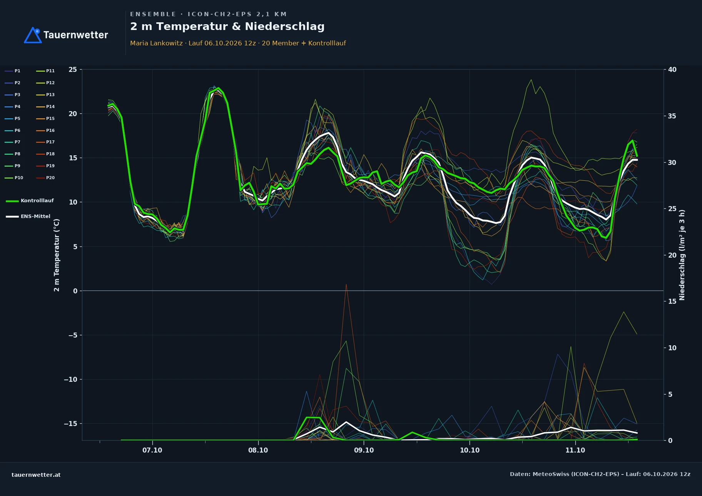702x496 pixels.
Task: Click the chart title 2 m Temperatur & Niederschlag
Action: click(x=227, y=27)
